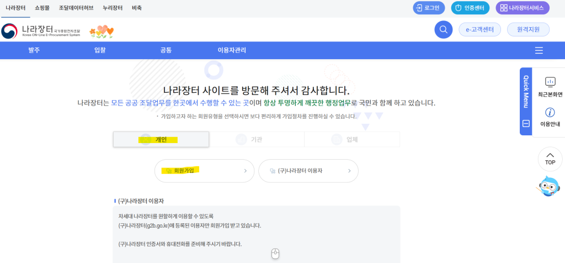
Task: Go to 쇼핑몰 top tab
Action: point(42,8)
